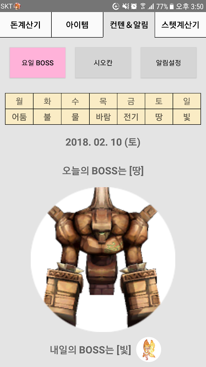The height and width of the screenshot is (367, 206).
Task: Select the 컨텐&알림 tab
Action: point(129,25)
